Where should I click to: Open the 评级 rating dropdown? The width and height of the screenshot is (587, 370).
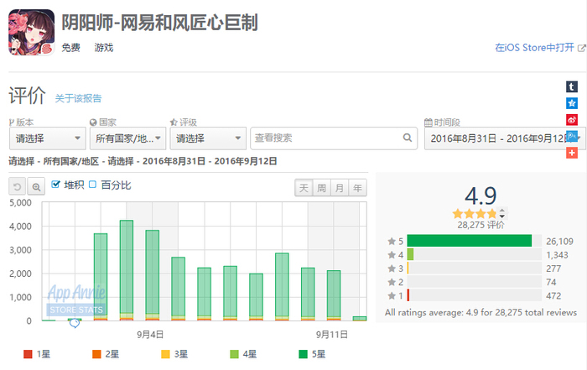click(208, 138)
